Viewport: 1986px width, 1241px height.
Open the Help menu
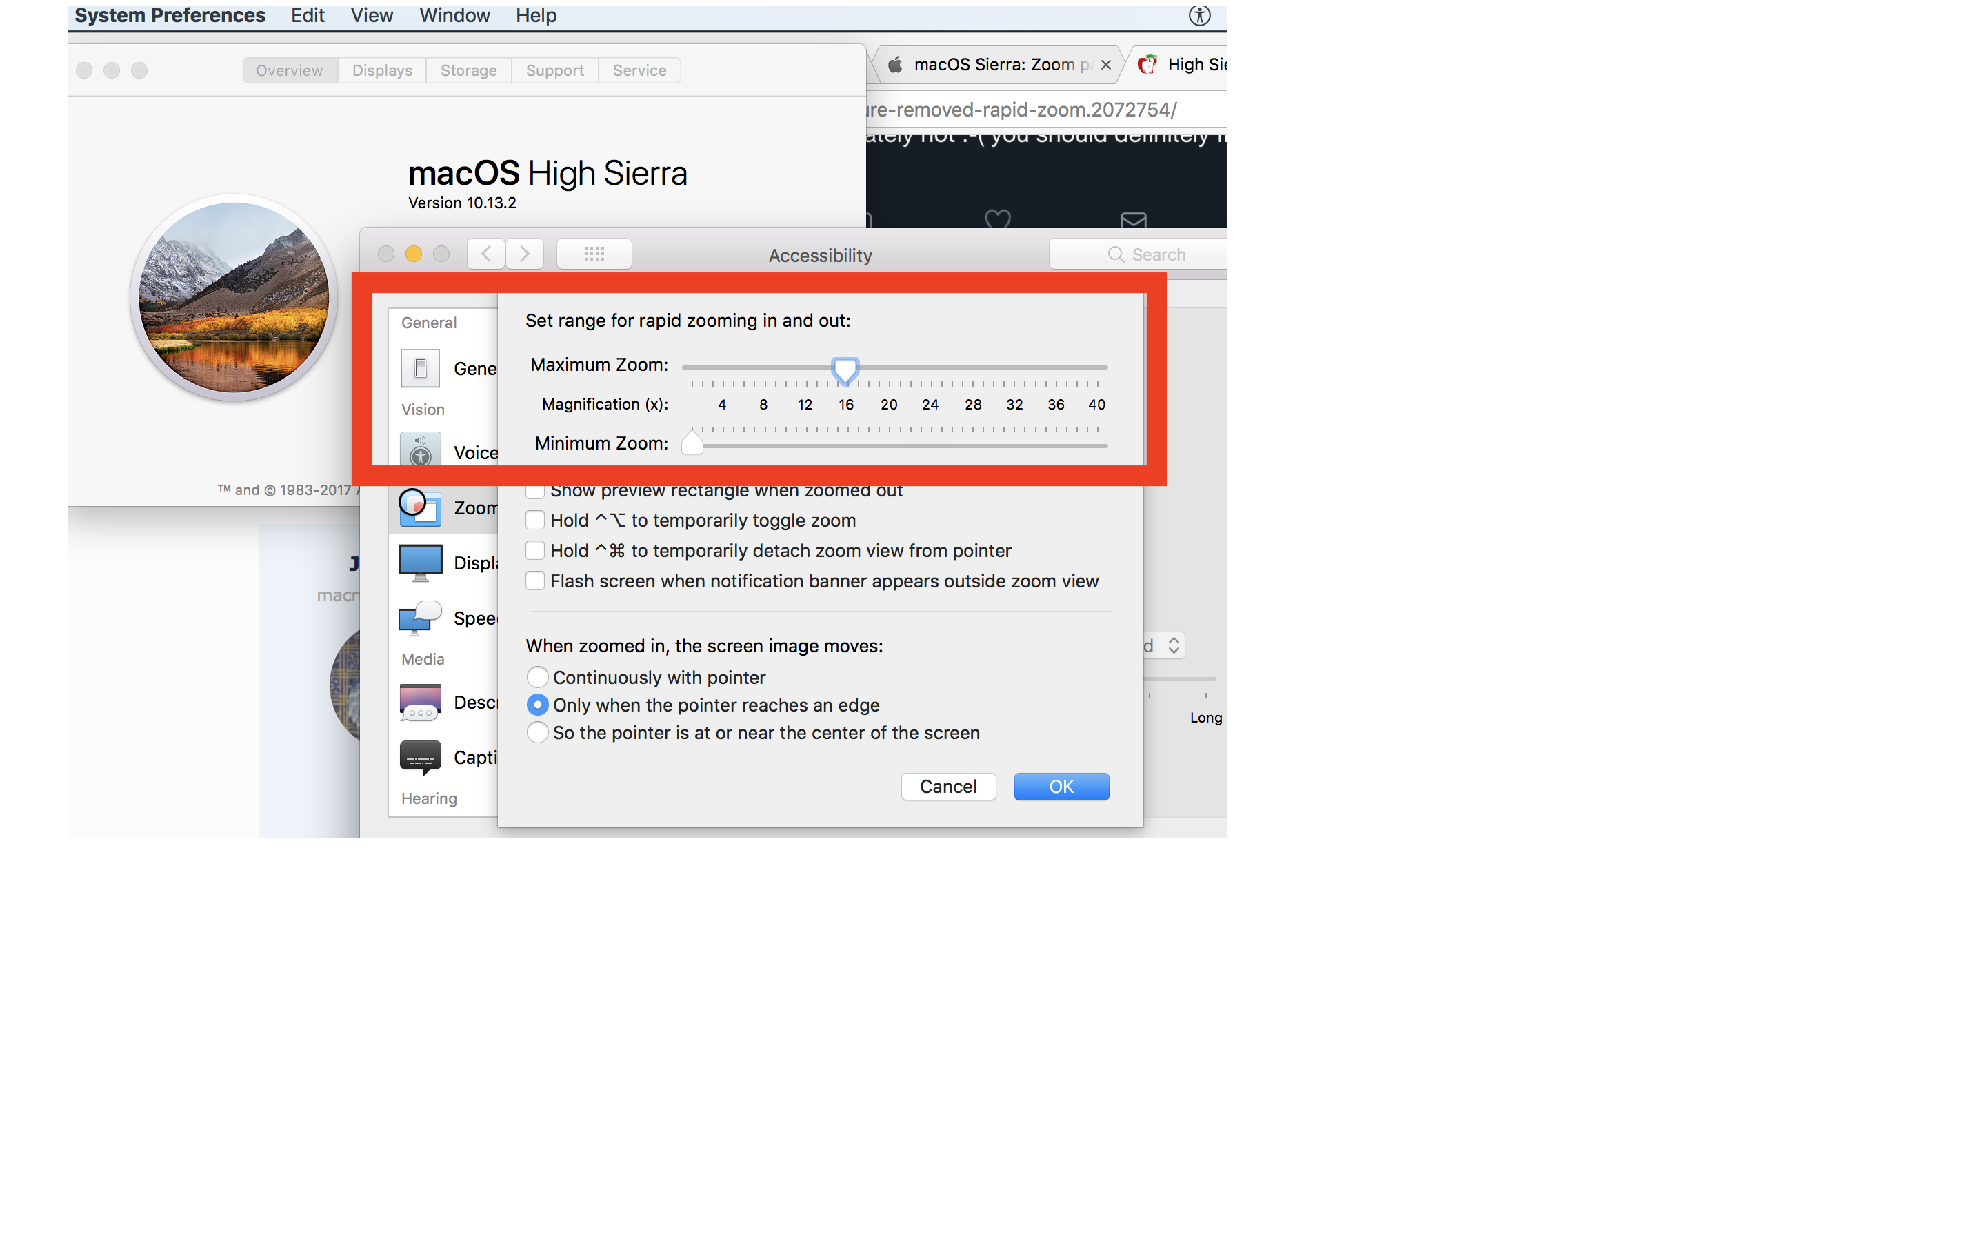[x=536, y=16]
